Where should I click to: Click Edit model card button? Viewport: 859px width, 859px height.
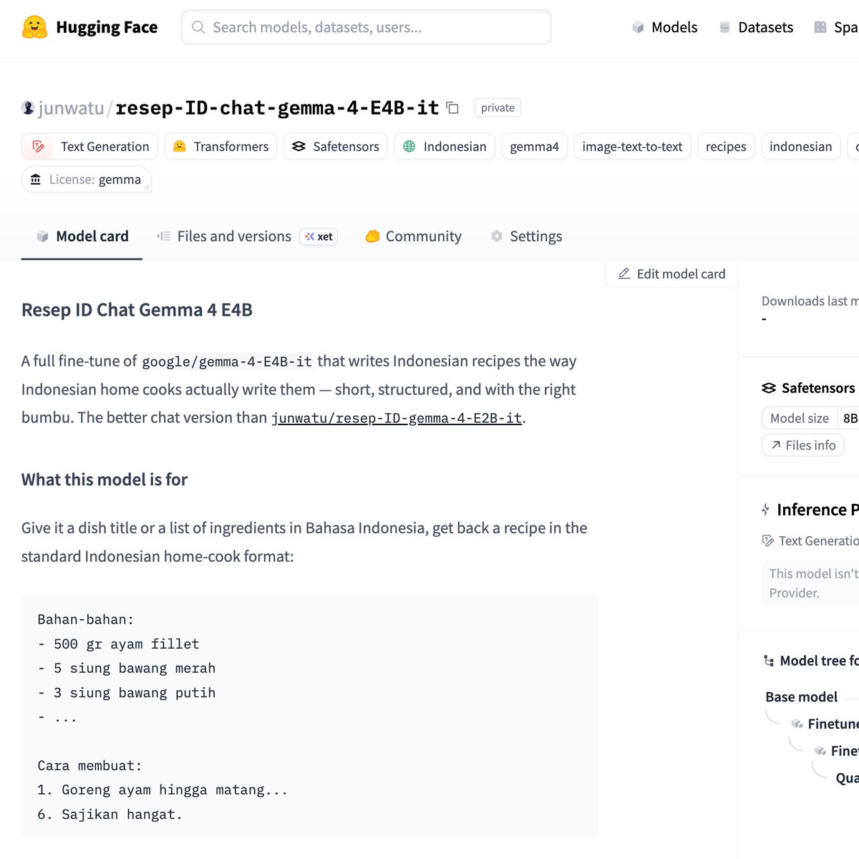click(671, 273)
